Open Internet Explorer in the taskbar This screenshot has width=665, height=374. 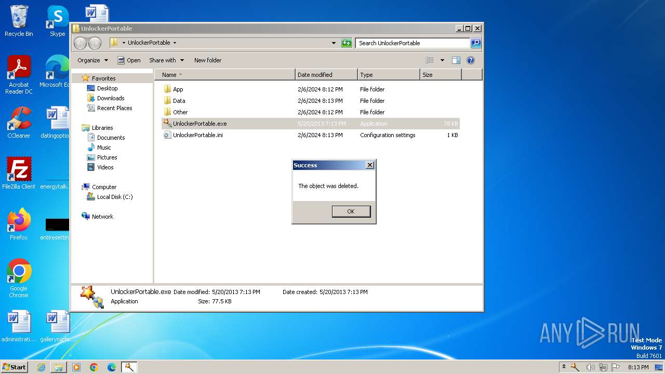[41, 367]
